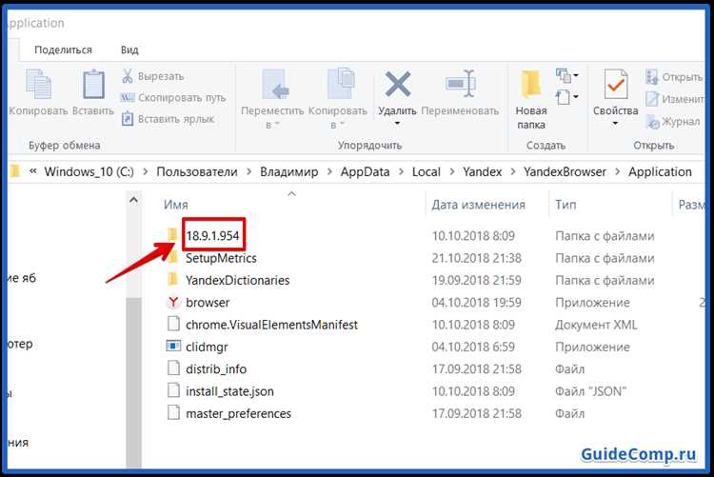
Task: Select the YandexDictionaries folder name
Action: coord(238,280)
